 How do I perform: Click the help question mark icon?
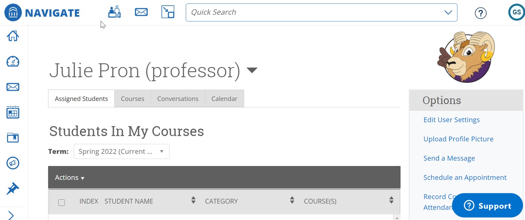click(480, 13)
